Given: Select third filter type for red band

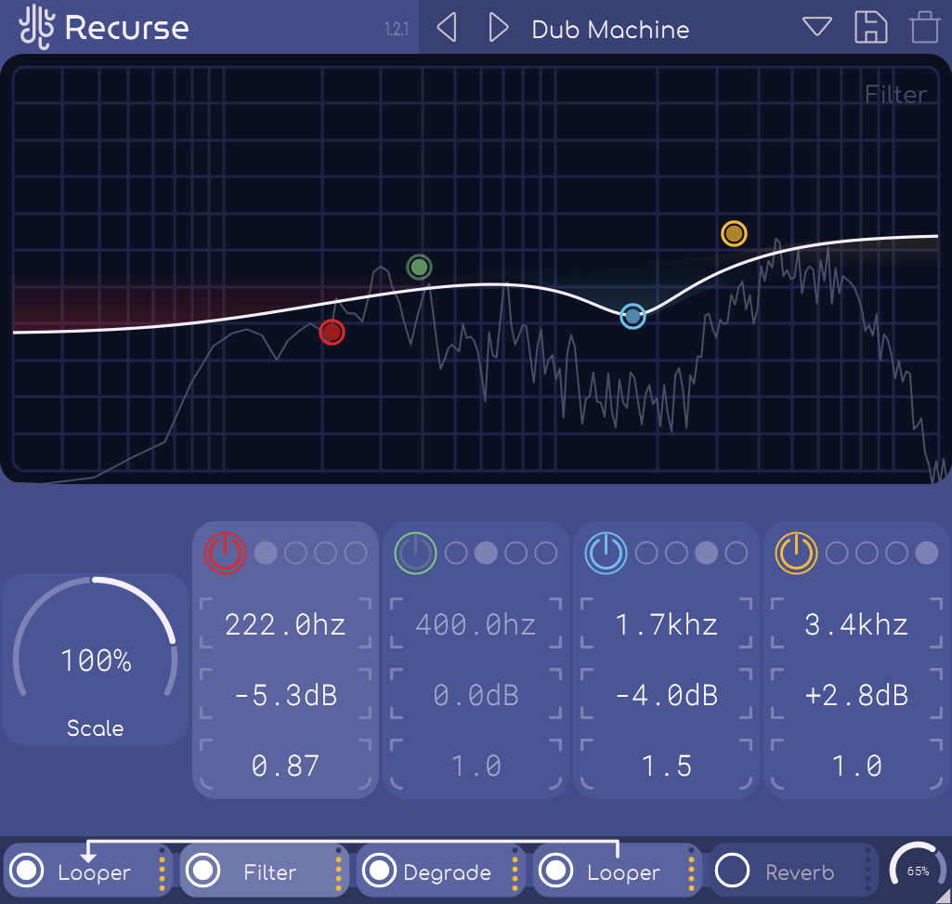Looking at the screenshot, I should click(325, 553).
